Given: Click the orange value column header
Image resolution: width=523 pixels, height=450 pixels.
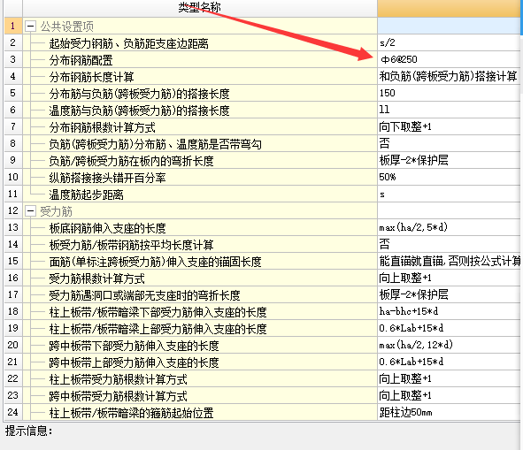Looking at the screenshot, I should tap(449, 8).
